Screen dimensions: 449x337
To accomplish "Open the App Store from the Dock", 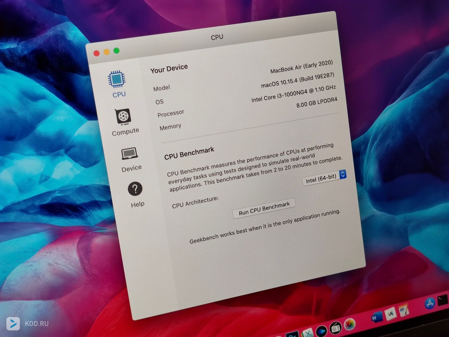I will [430, 303].
